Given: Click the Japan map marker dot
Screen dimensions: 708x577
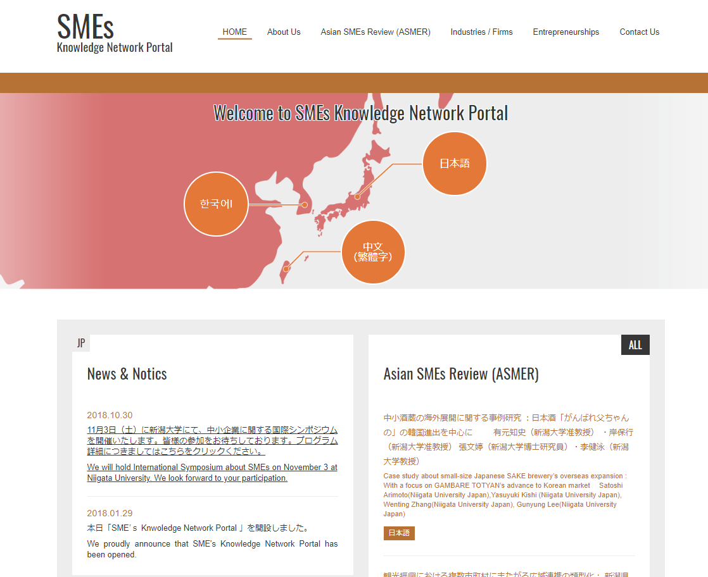Looking at the screenshot, I should [357, 197].
